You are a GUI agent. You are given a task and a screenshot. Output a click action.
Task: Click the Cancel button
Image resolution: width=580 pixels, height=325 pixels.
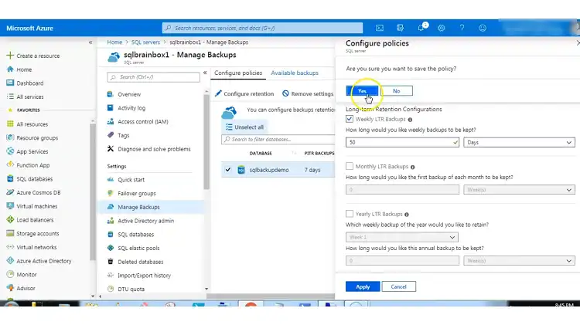pyautogui.click(x=398, y=286)
